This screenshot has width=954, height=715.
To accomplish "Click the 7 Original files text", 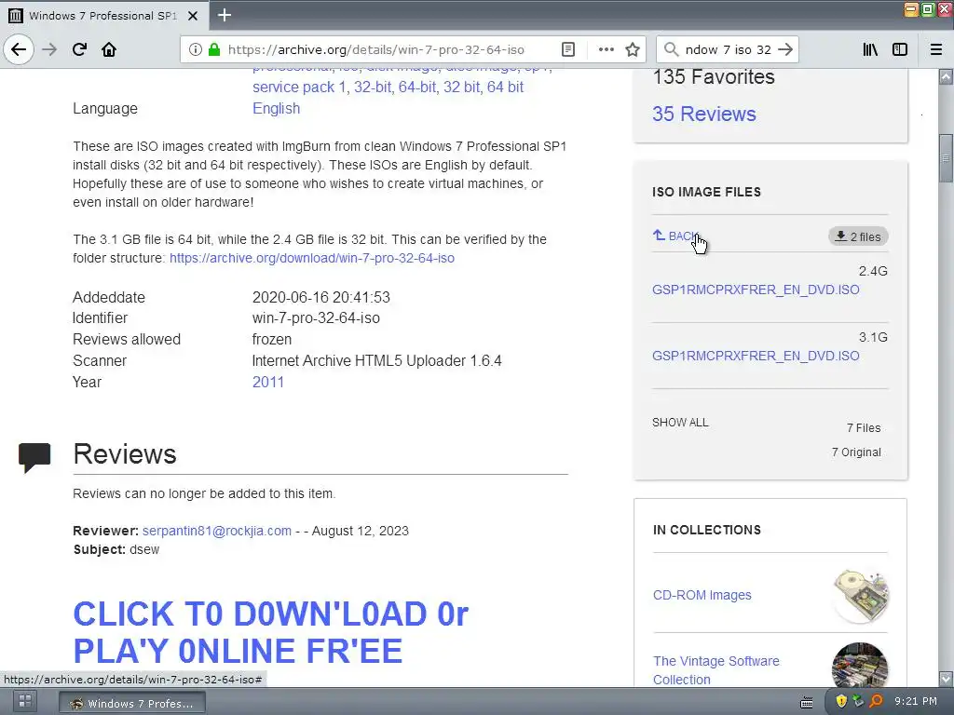I will (856, 452).
